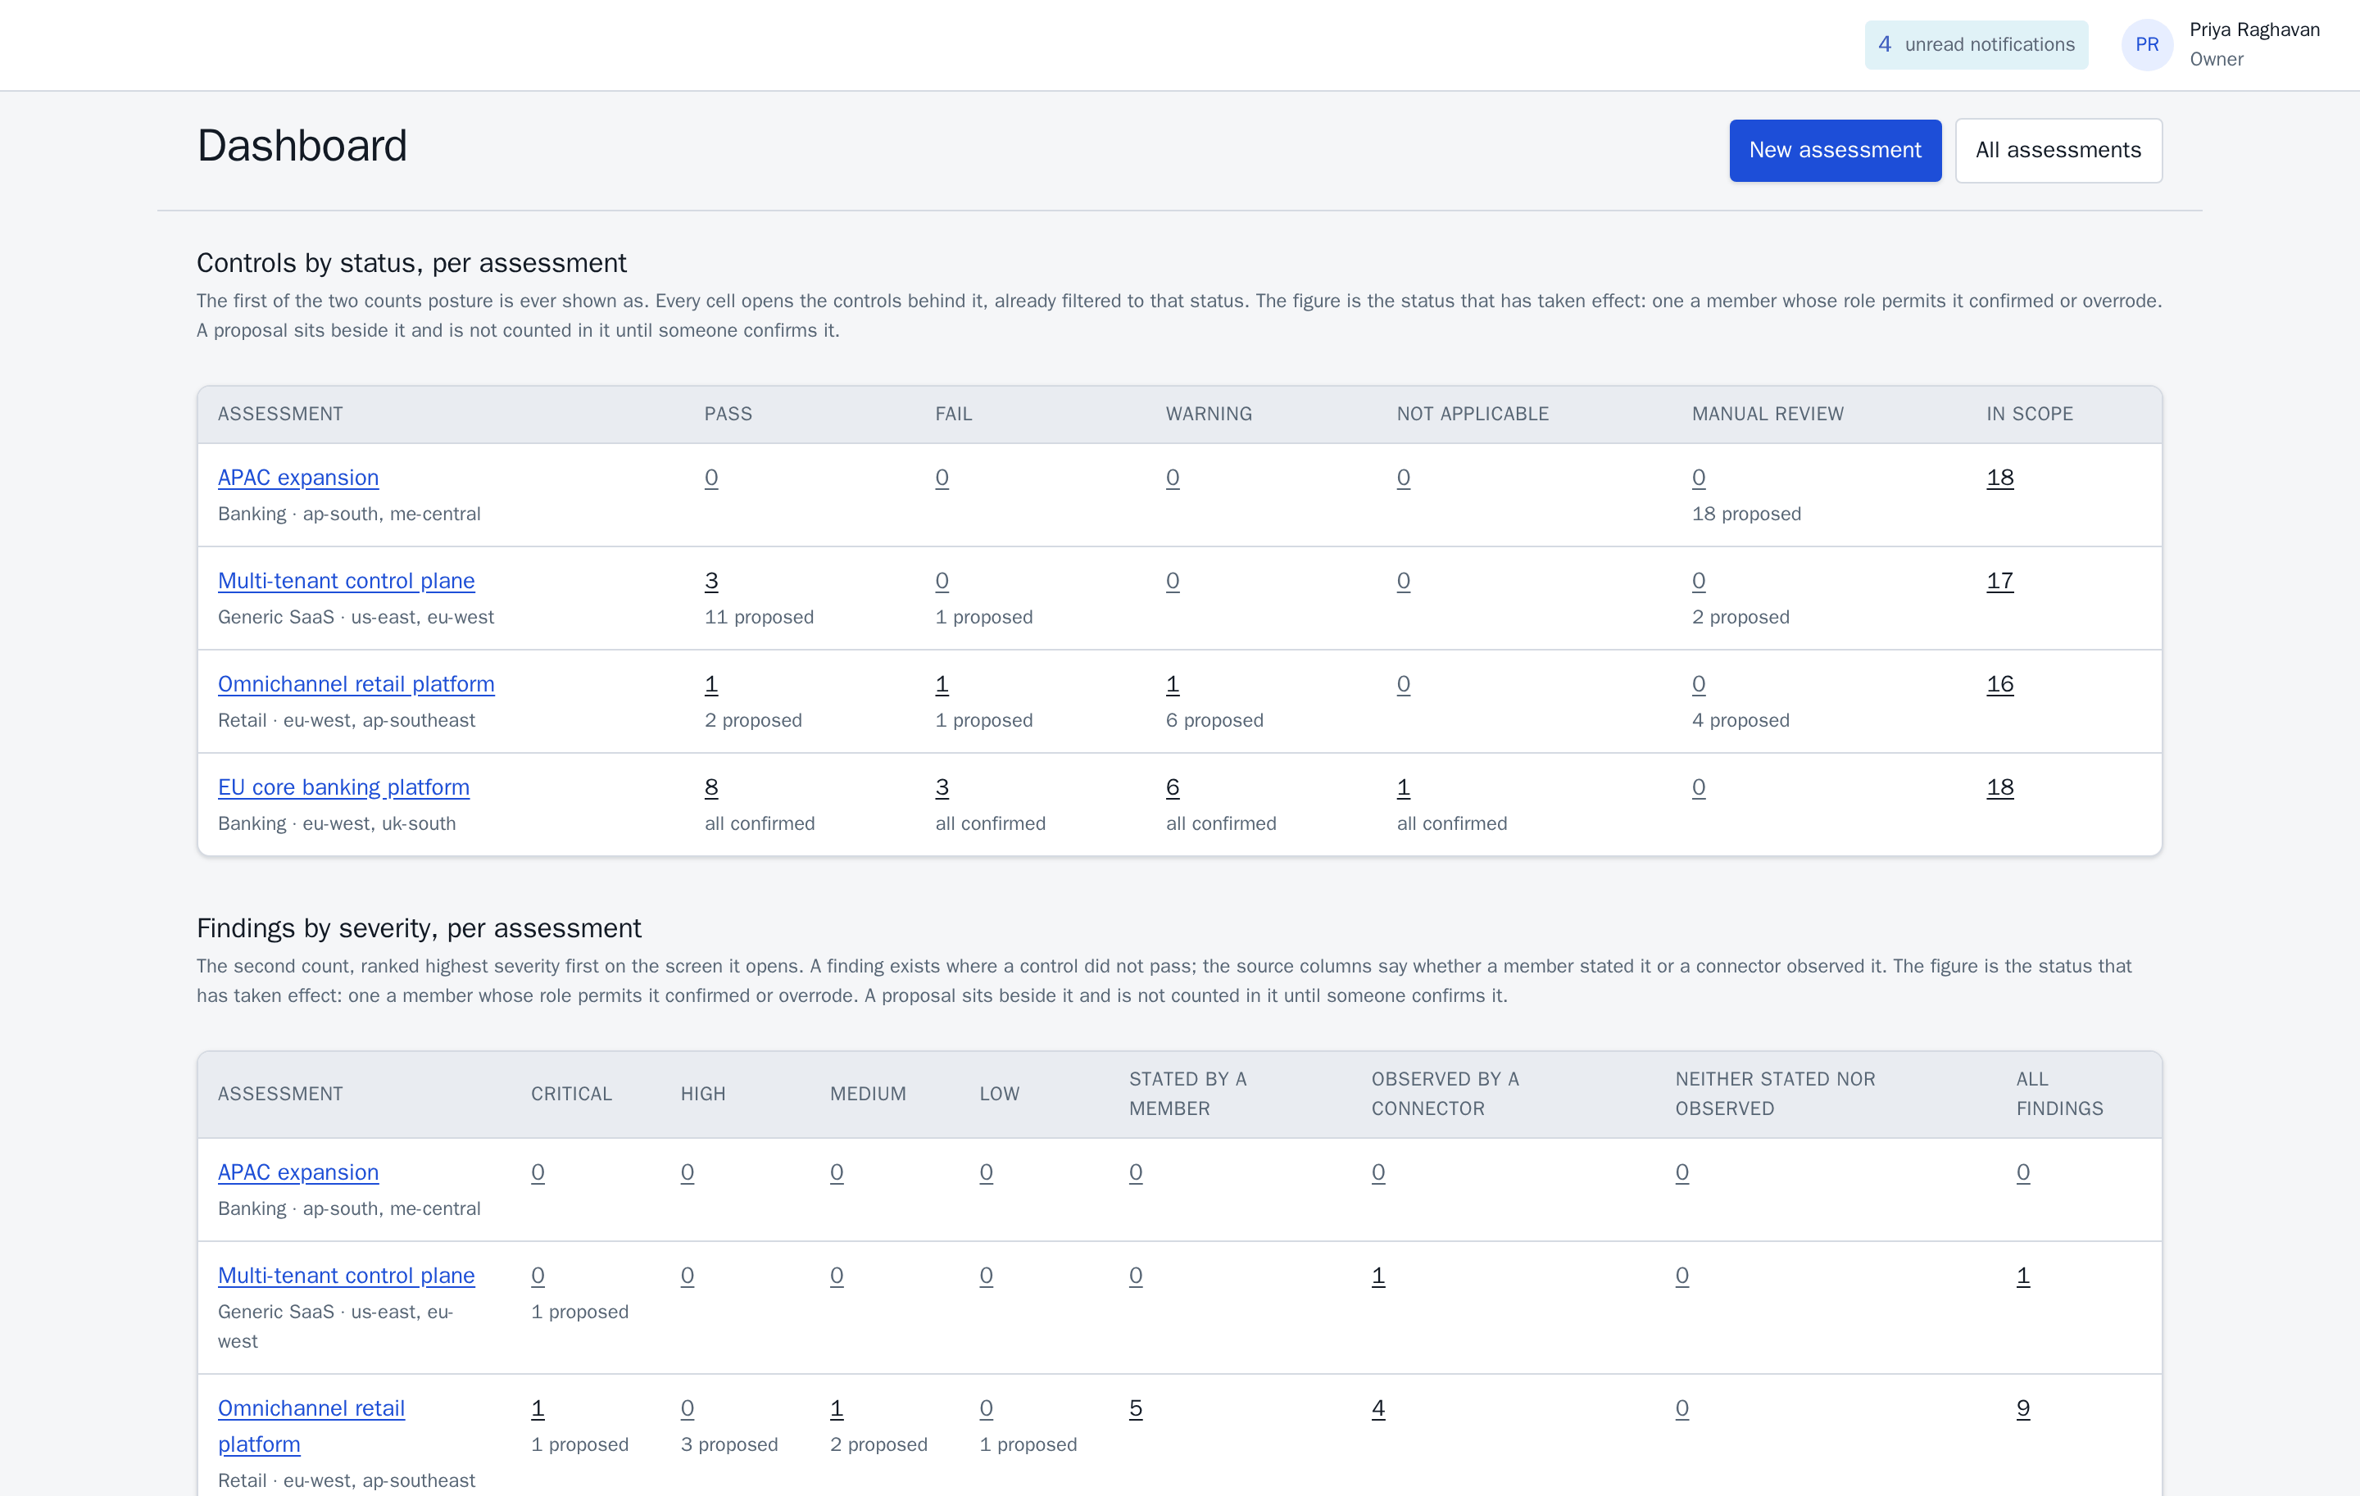Open Observed by a connector count for APAC expansion

[x=1378, y=1172]
